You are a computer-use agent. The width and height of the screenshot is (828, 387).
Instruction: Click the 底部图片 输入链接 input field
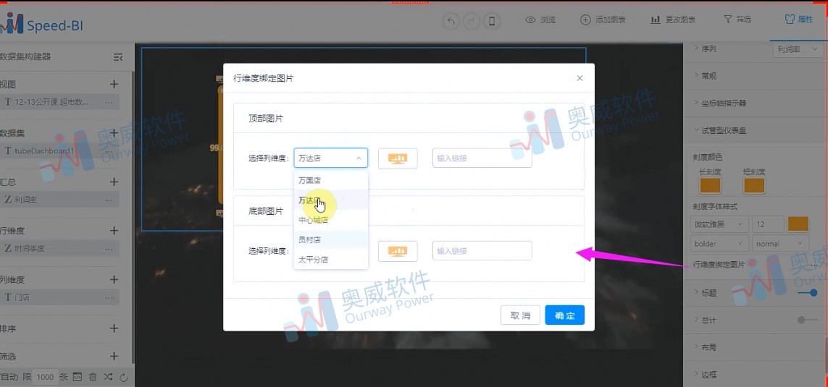click(482, 250)
